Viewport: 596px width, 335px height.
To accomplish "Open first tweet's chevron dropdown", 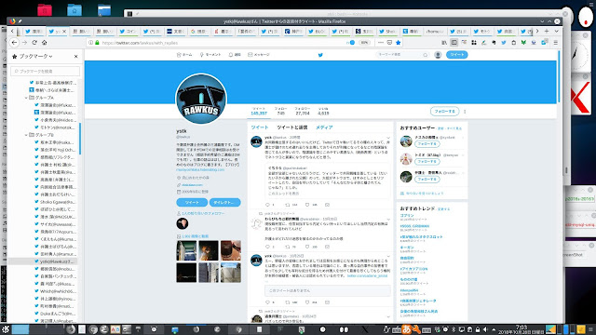I will 388,138.
